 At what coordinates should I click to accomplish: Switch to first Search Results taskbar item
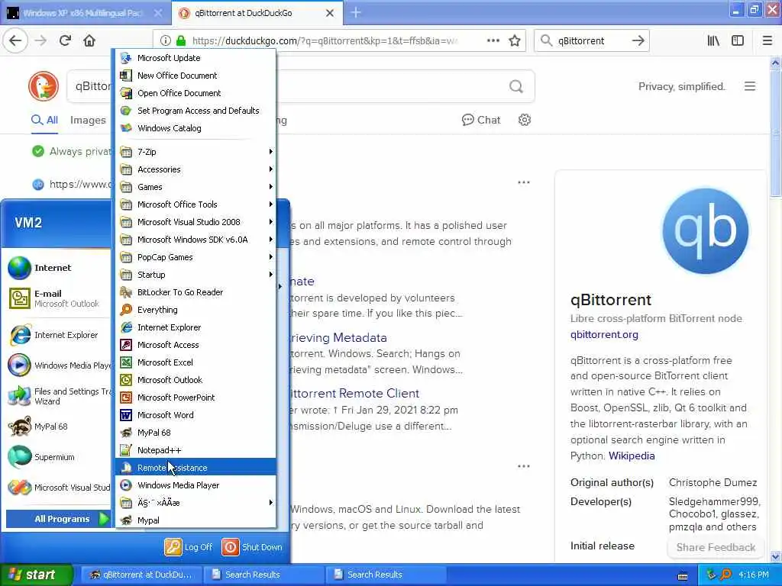pos(263,575)
